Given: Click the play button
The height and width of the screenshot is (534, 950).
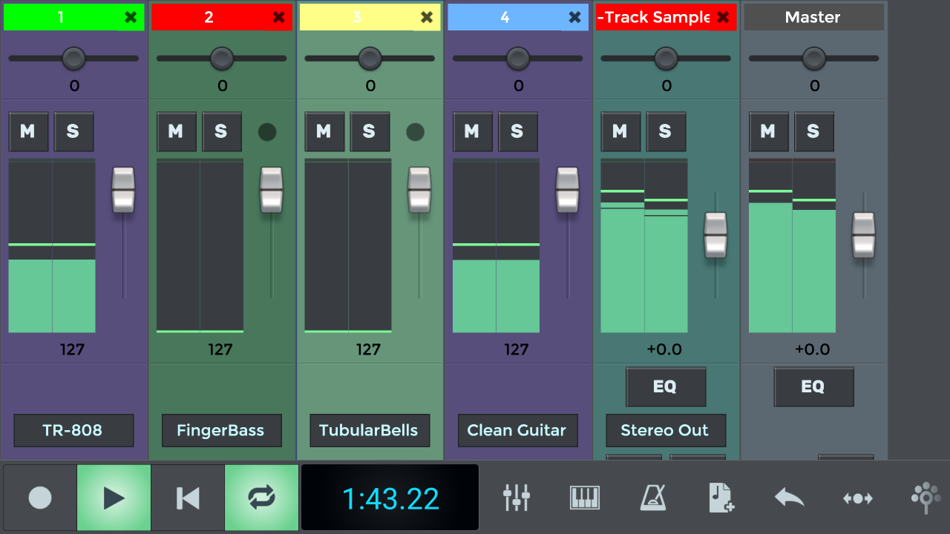Looking at the screenshot, I should (114, 498).
